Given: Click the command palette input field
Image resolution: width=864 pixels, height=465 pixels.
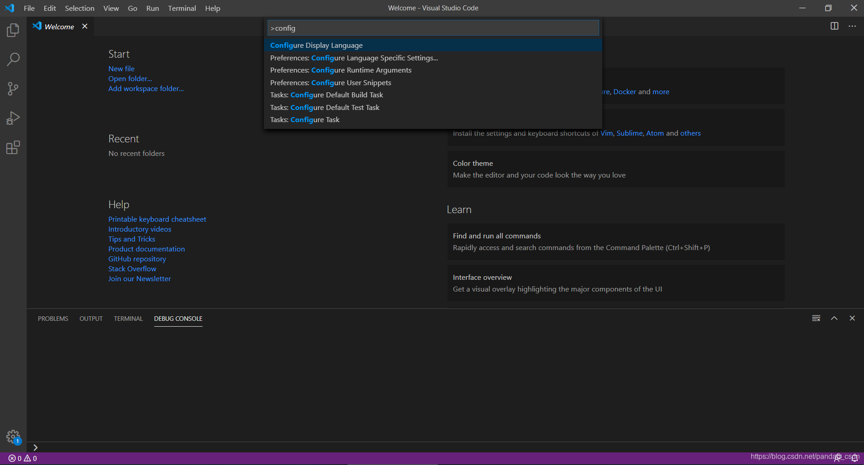Looking at the screenshot, I should (x=433, y=28).
